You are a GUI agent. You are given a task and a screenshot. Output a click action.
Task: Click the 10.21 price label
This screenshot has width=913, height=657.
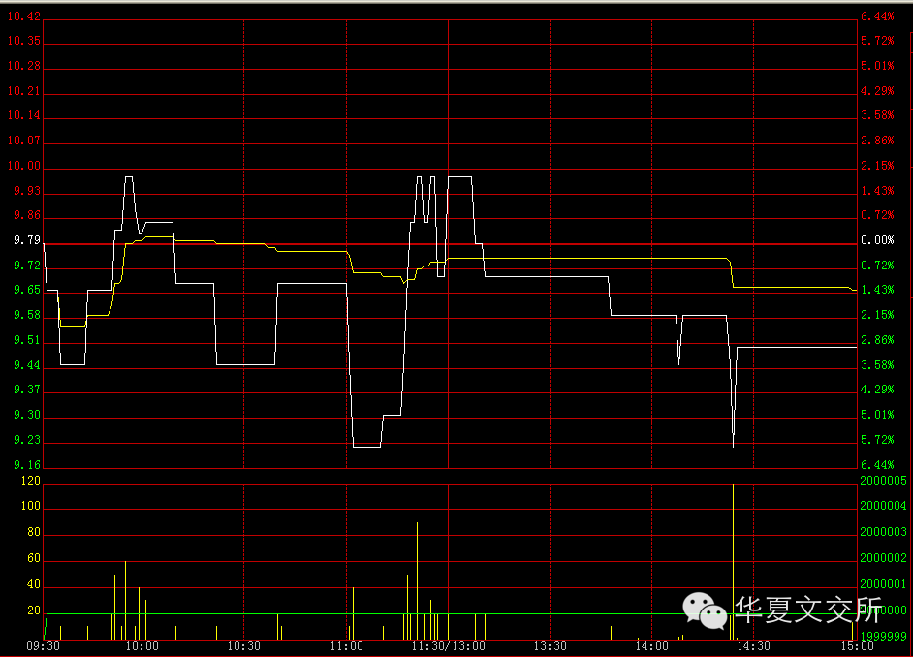24,91
